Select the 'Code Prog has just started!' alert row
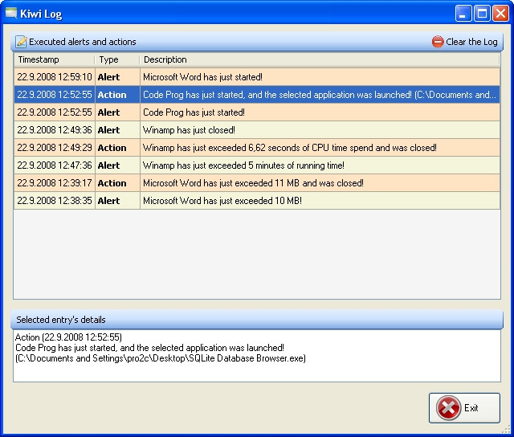Viewport: 514px width, 437px height. (x=257, y=112)
